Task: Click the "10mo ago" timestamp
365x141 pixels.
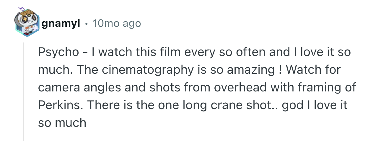Action: coord(117,24)
